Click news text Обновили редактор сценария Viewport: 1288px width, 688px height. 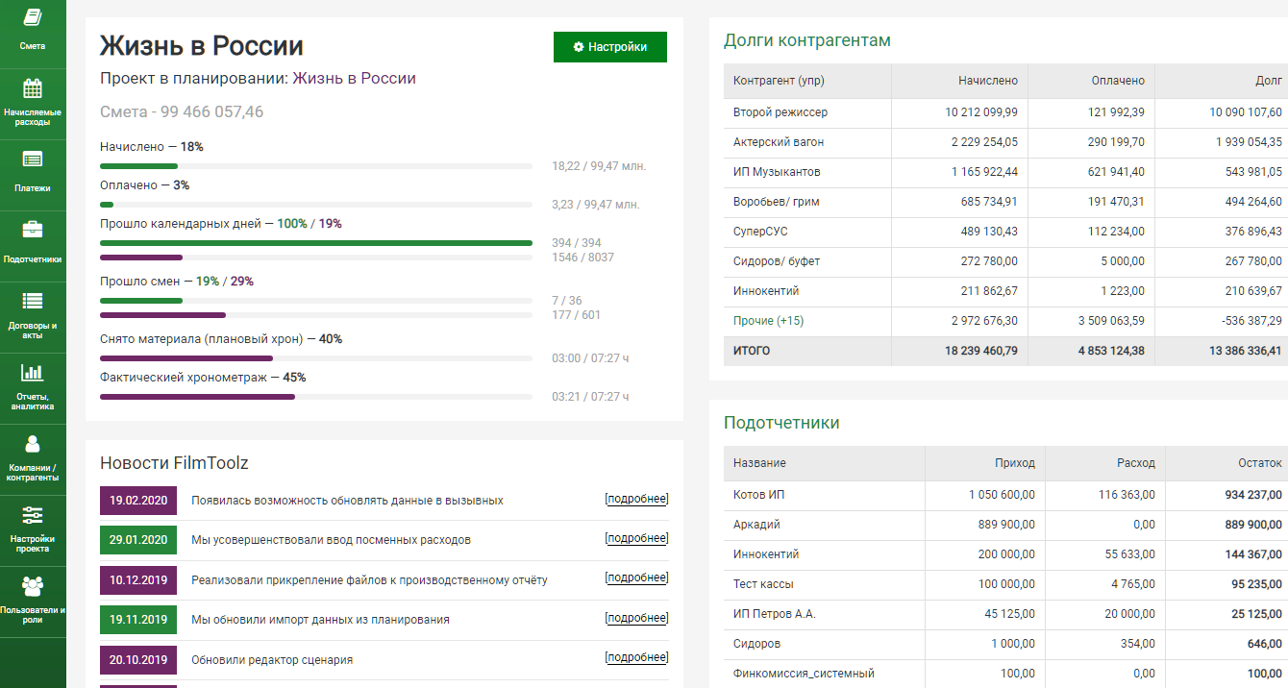(x=272, y=660)
